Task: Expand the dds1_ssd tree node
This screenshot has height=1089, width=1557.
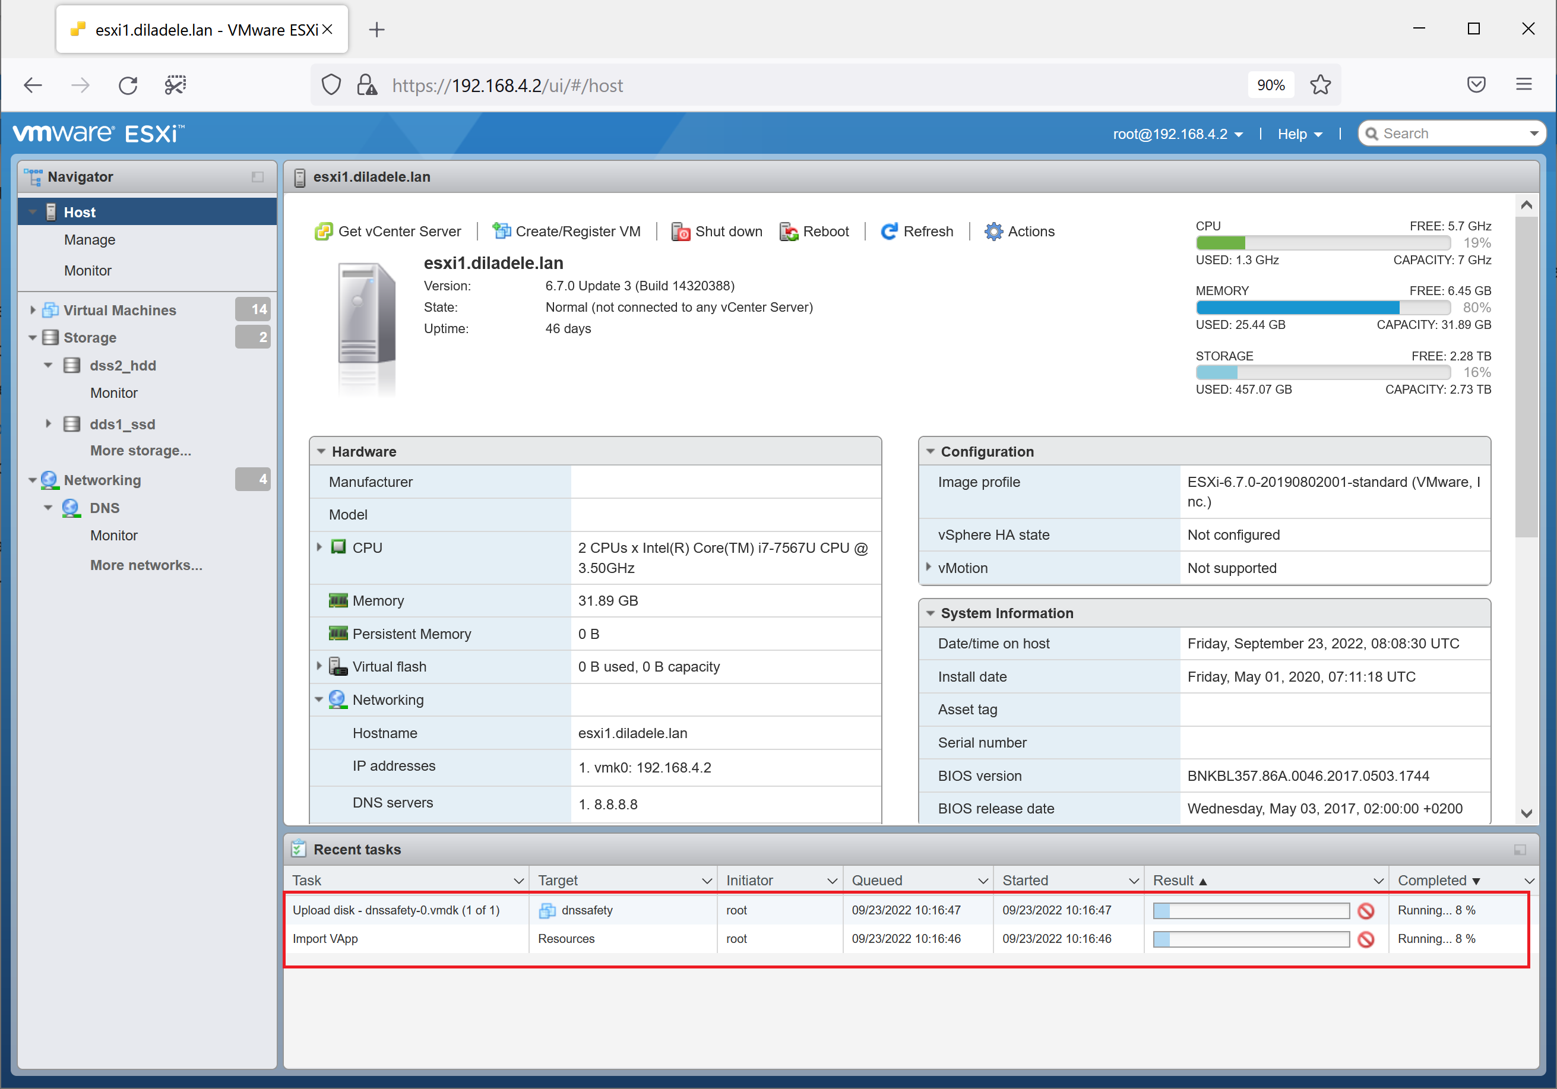Action: pos(48,425)
